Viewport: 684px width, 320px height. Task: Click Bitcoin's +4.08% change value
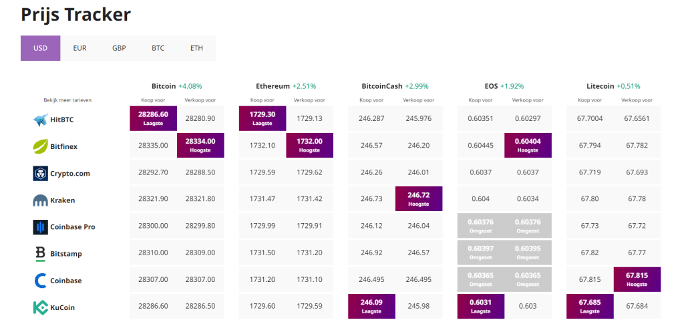(x=190, y=86)
